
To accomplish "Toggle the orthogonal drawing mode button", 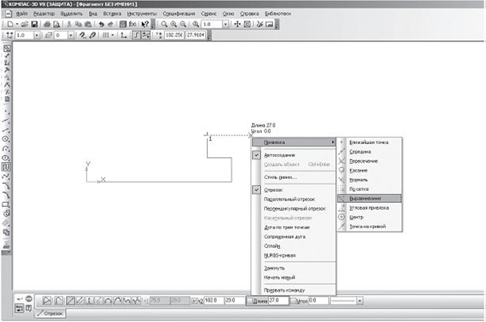I will (136, 35).
